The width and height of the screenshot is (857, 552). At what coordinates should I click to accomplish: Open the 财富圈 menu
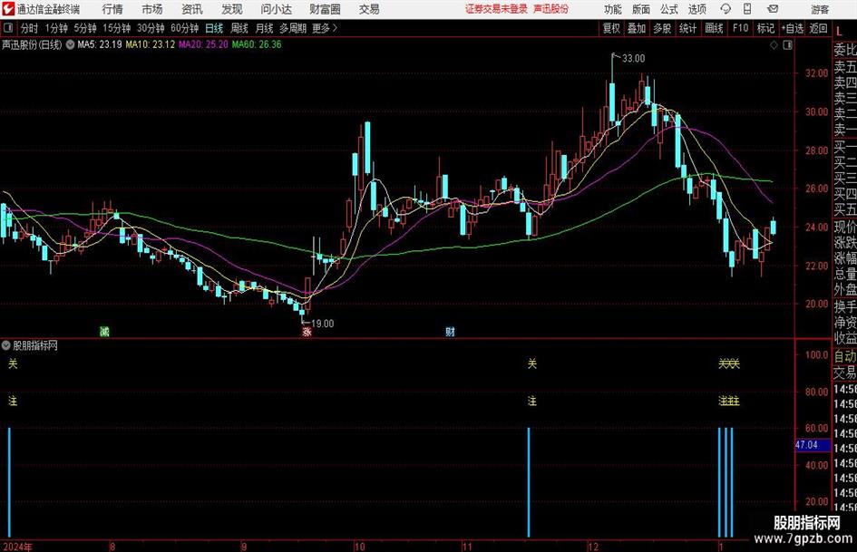[325, 9]
